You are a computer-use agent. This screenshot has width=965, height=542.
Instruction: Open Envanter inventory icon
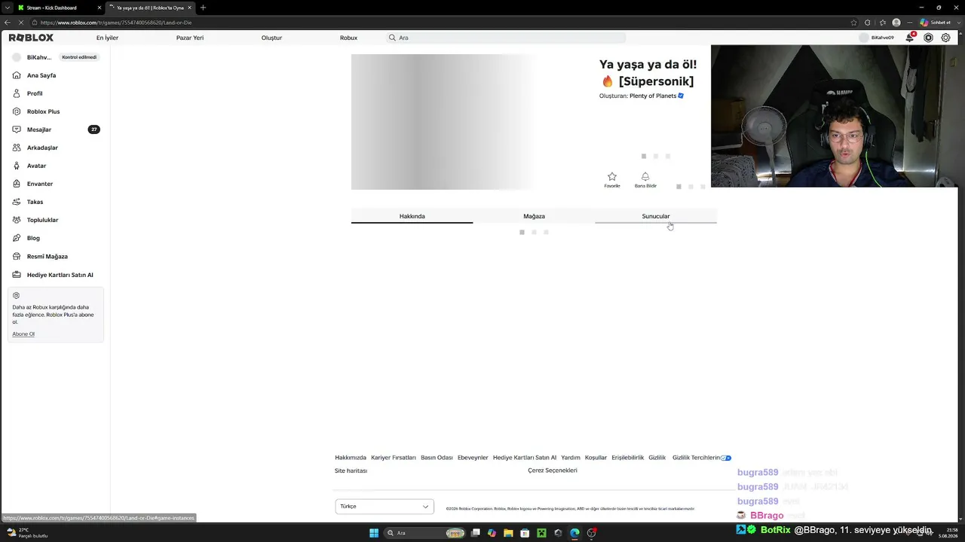click(17, 184)
